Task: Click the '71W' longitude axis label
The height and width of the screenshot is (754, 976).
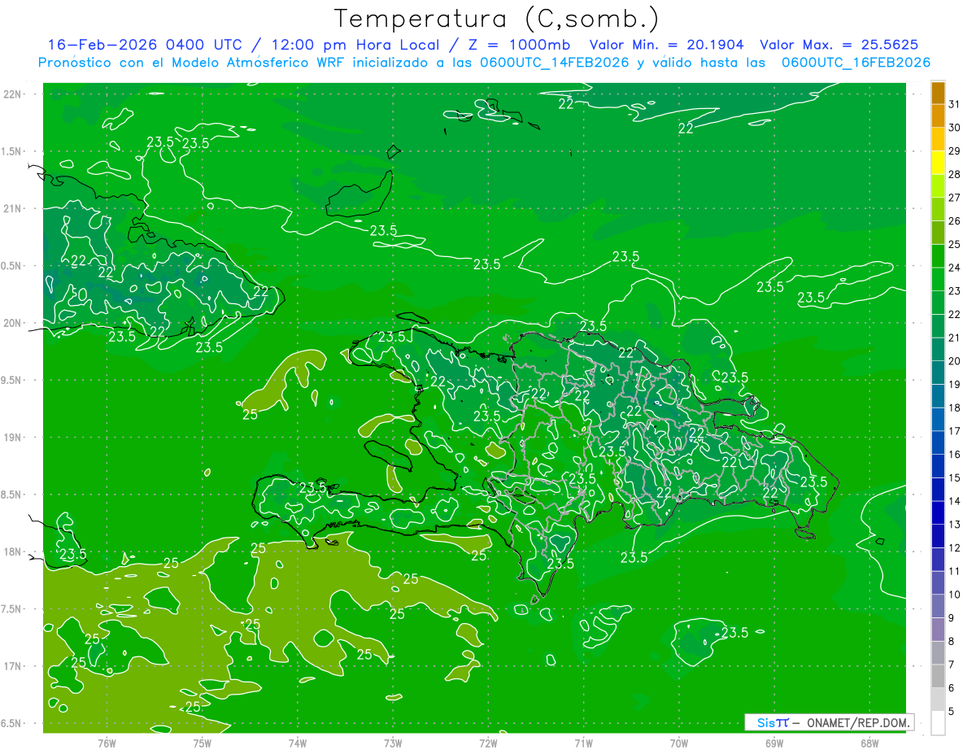Action: [x=583, y=743]
